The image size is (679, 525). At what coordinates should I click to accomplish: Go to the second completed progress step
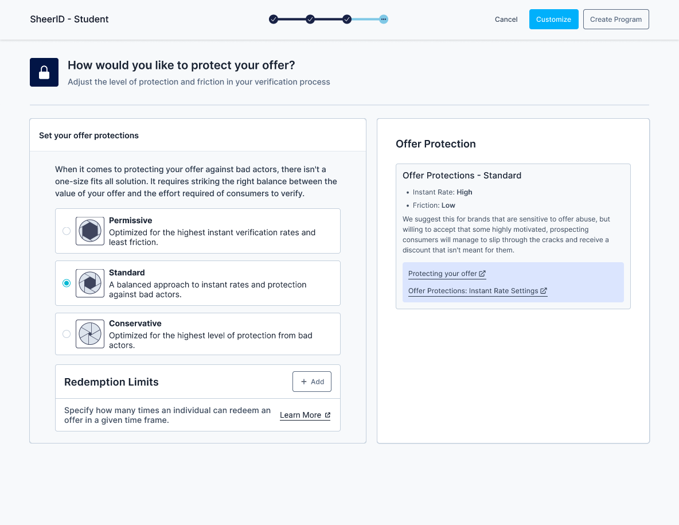[x=310, y=20]
